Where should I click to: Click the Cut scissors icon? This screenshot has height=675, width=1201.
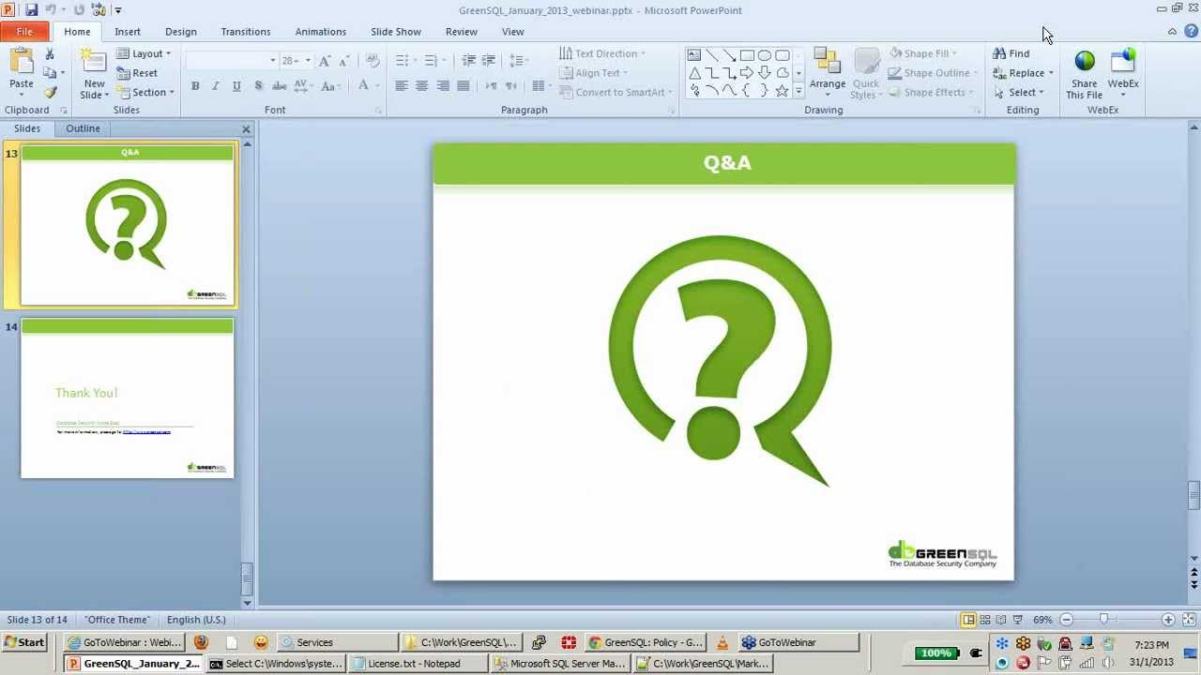click(x=50, y=54)
